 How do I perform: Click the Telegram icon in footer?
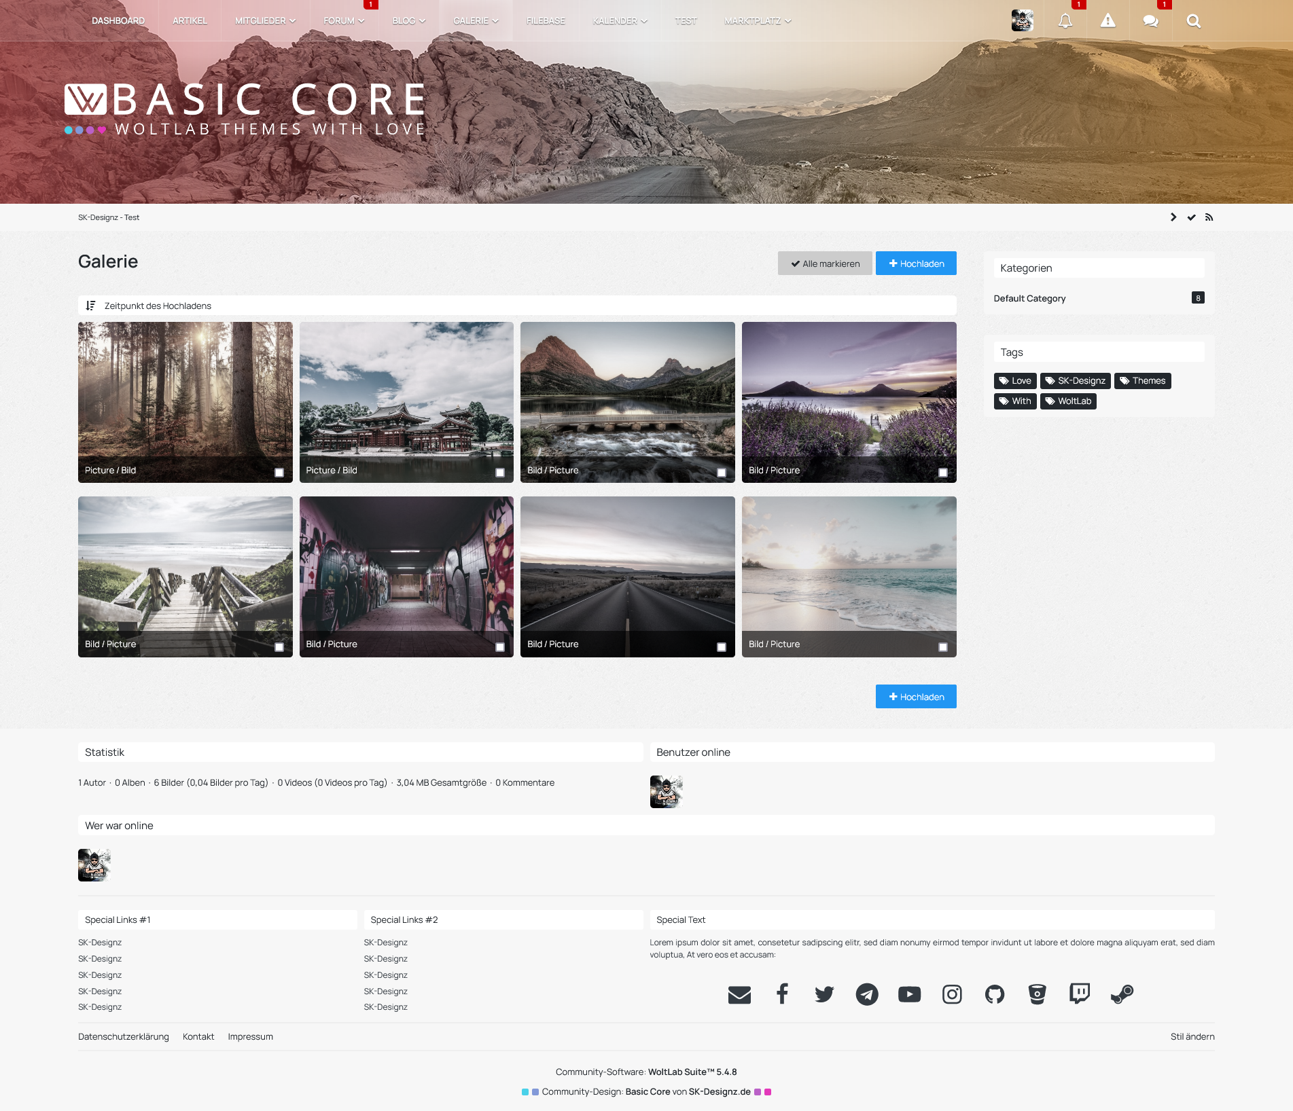[x=866, y=994]
